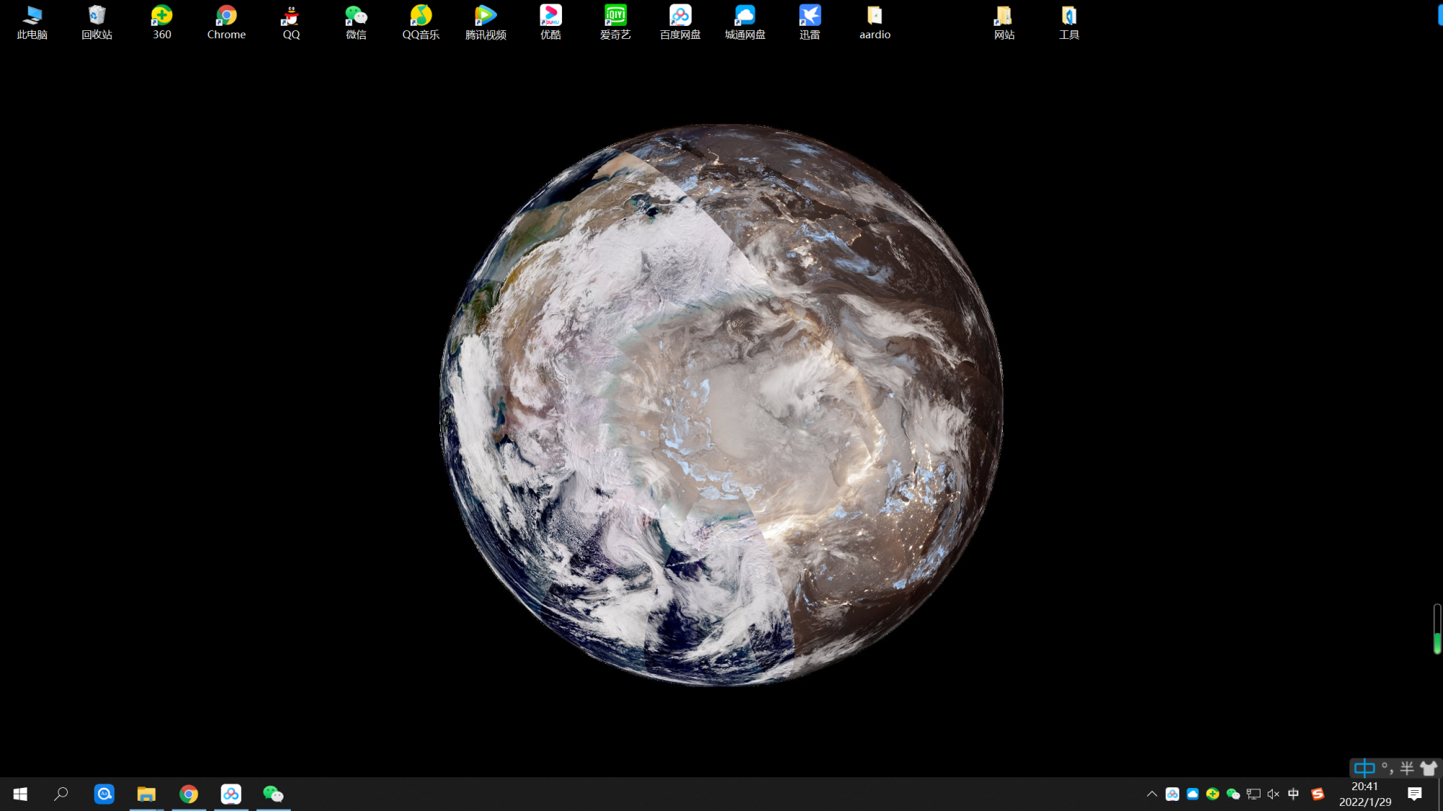
Task: Click the Sogou input icon in the tray
Action: [x=1318, y=794]
